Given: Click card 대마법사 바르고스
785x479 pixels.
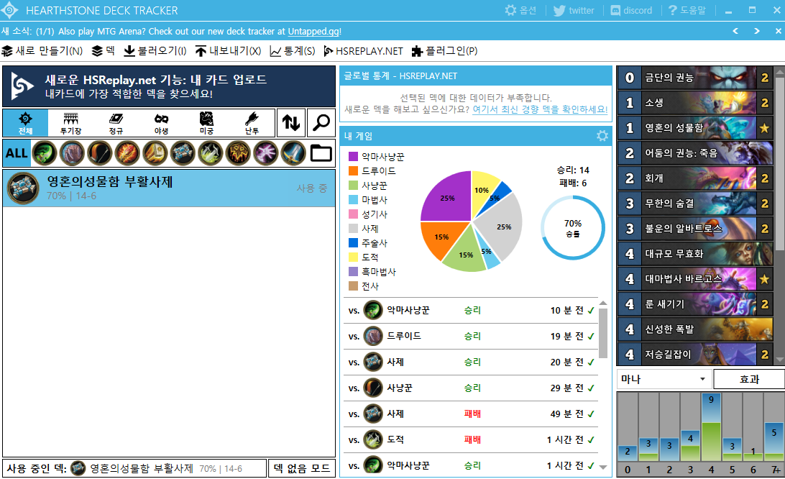Looking at the screenshot, I should (695, 279).
